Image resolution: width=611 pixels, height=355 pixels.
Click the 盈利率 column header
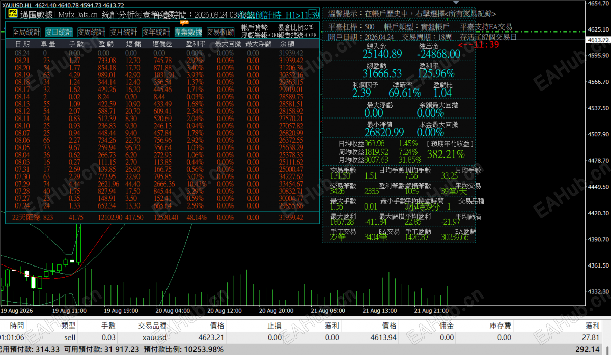click(196, 44)
